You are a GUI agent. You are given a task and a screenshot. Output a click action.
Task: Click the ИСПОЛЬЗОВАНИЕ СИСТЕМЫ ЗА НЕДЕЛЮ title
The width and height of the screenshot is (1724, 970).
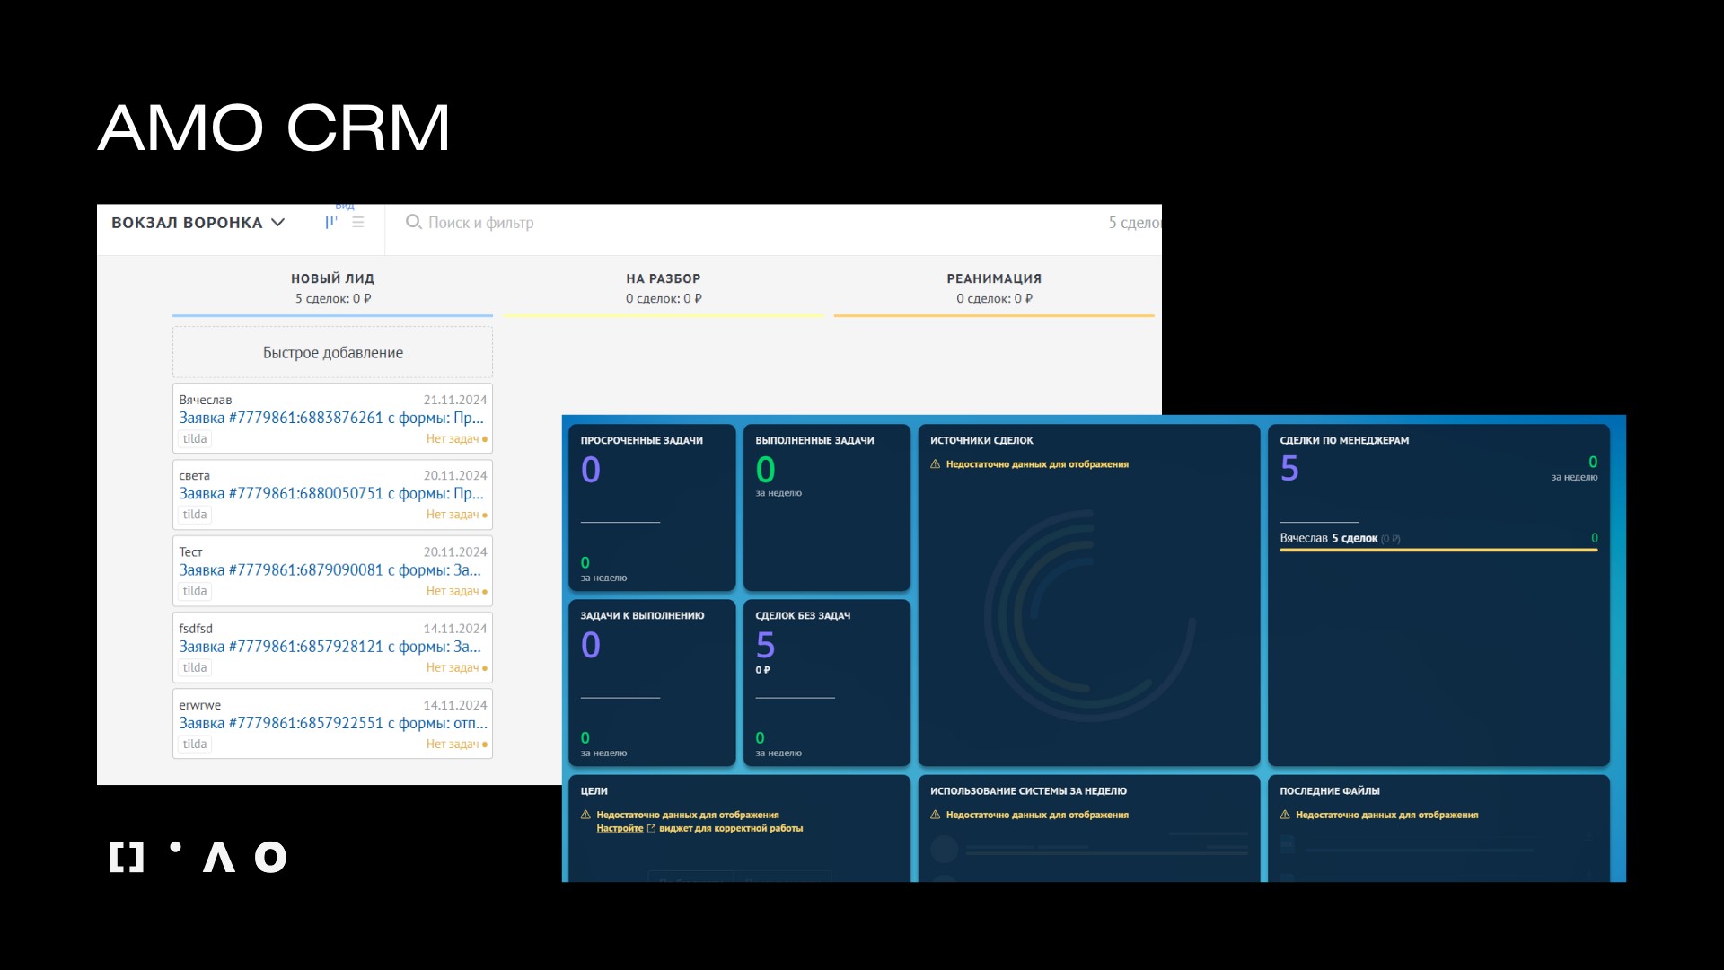point(1028,791)
